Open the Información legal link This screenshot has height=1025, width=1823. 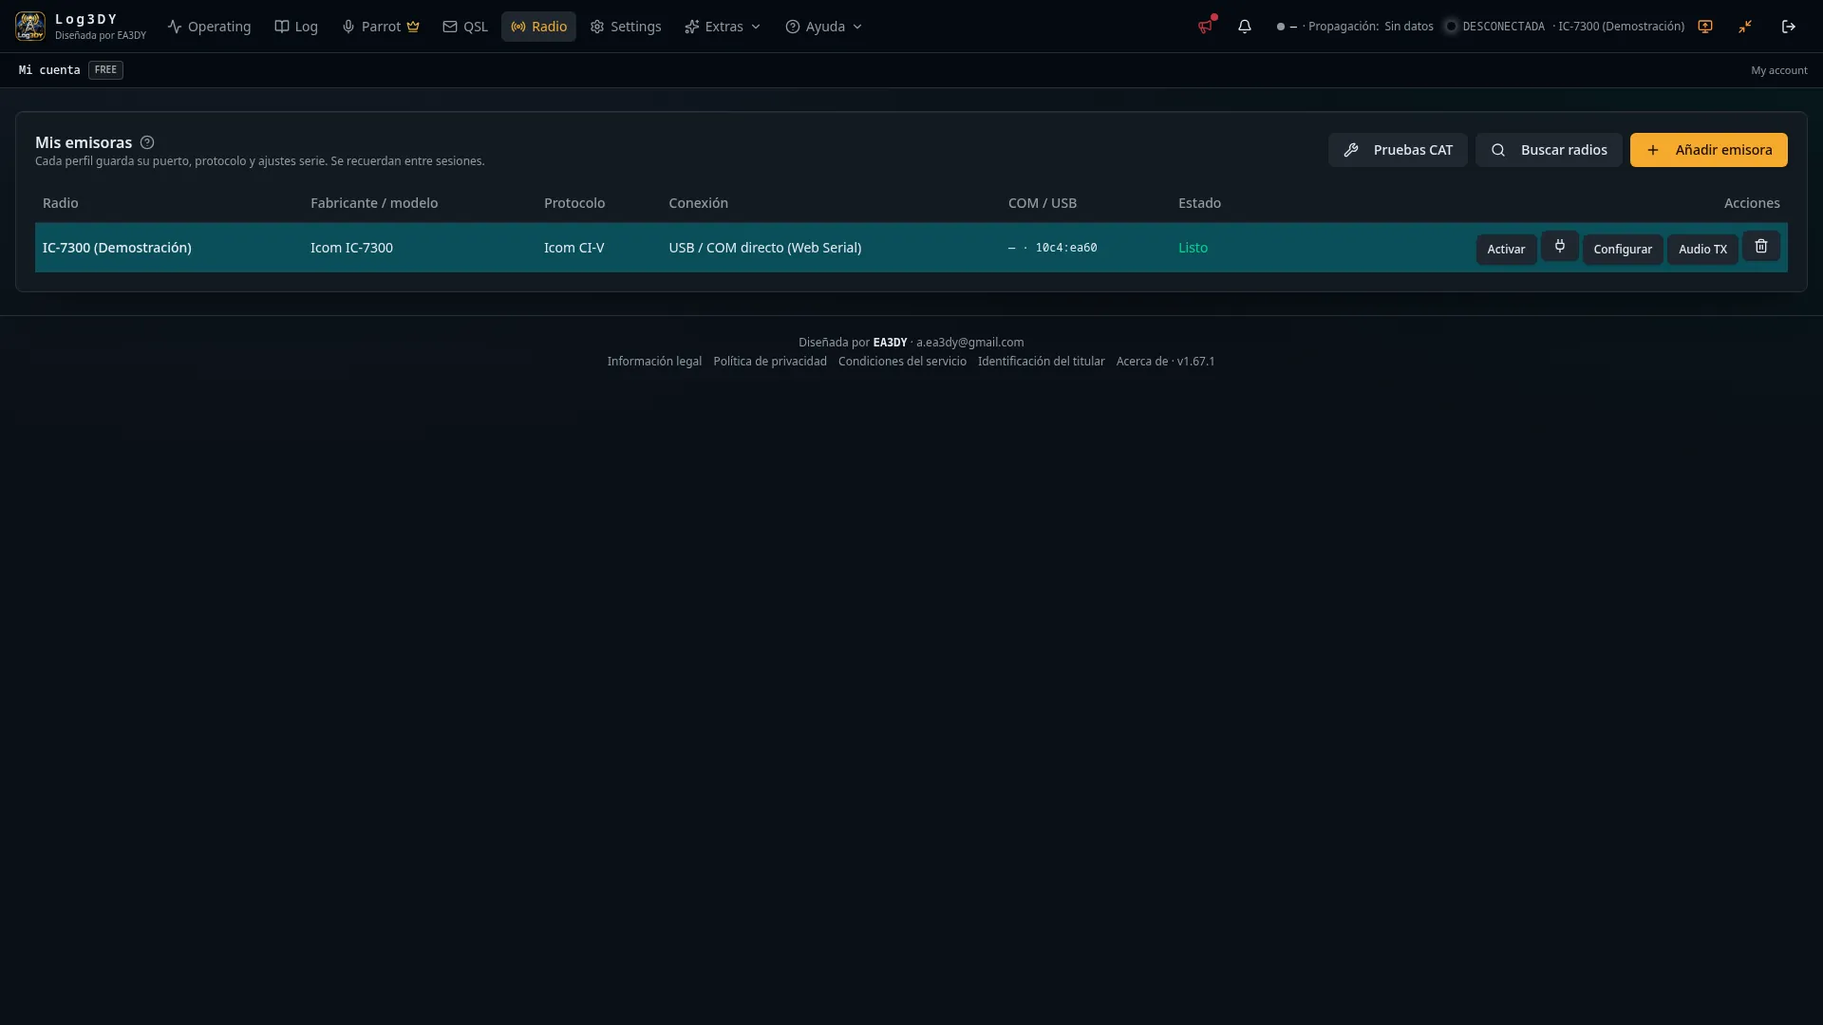pyautogui.click(x=654, y=362)
